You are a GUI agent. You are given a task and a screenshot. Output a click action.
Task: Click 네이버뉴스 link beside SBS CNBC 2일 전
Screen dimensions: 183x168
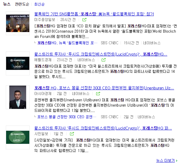point(146,117)
